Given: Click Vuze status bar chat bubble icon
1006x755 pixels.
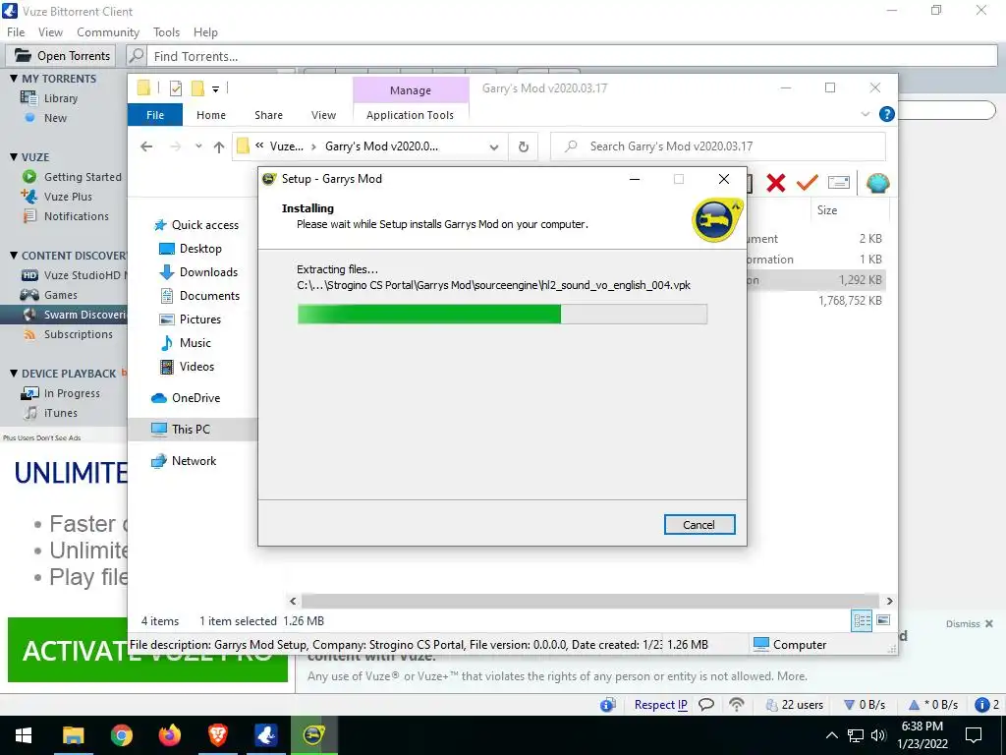Looking at the screenshot, I should pyautogui.click(x=706, y=705).
